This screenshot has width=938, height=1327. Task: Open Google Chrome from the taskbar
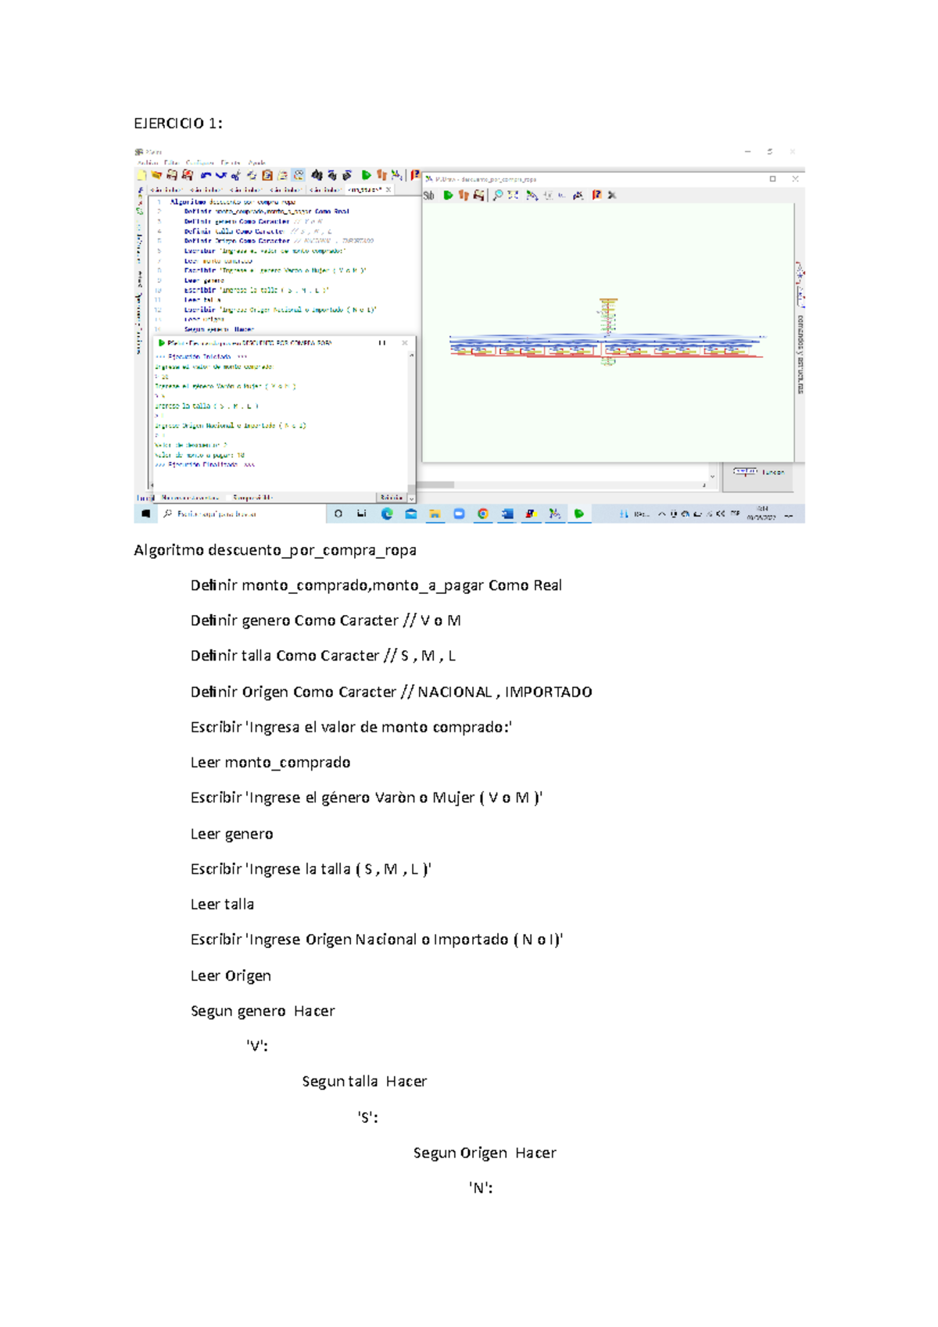coord(483,513)
